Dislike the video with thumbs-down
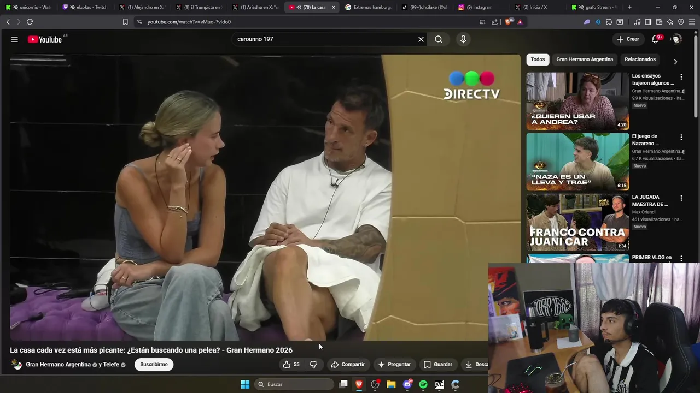The image size is (700, 393). [x=314, y=365]
